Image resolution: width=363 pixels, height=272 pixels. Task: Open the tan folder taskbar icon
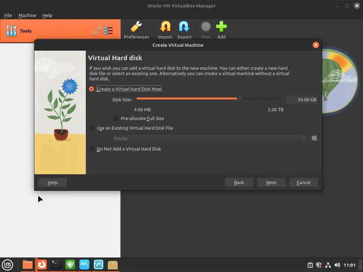pos(113,265)
